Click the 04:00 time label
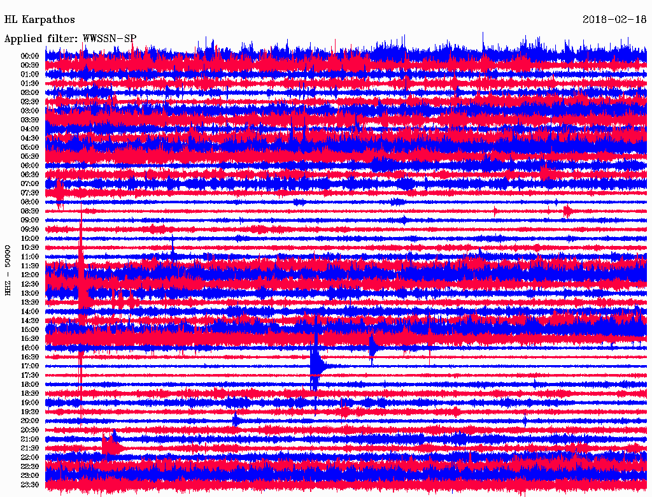The width and height of the screenshot is (652, 497). point(30,129)
